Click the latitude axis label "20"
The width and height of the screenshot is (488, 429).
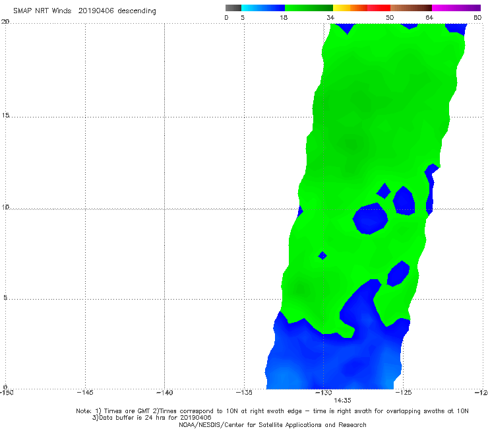(x=5, y=22)
